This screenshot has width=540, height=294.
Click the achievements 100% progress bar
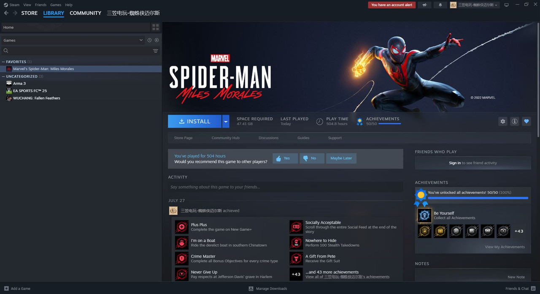(478, 198)
